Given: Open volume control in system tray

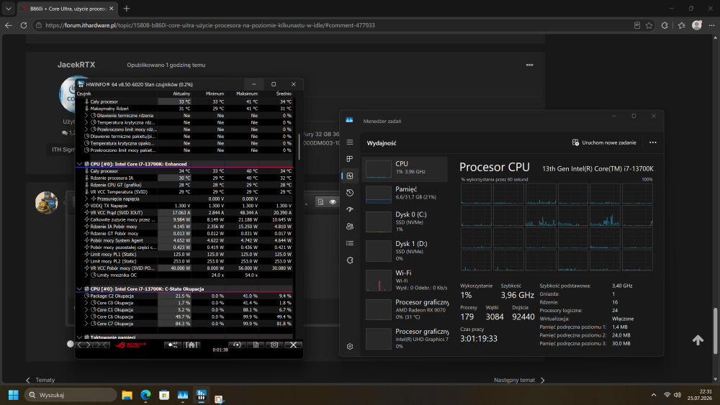Looking at the screenshot, I should coord(678,395).
